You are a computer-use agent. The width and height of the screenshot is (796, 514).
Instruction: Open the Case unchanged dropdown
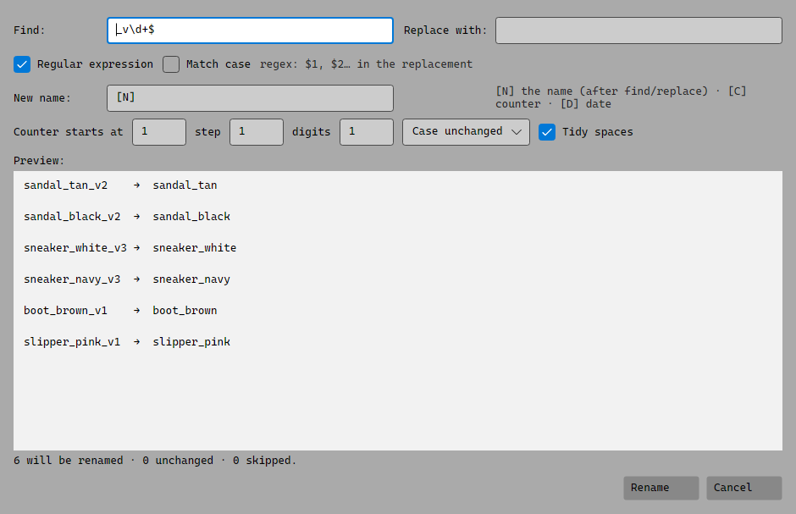(466, 132)
